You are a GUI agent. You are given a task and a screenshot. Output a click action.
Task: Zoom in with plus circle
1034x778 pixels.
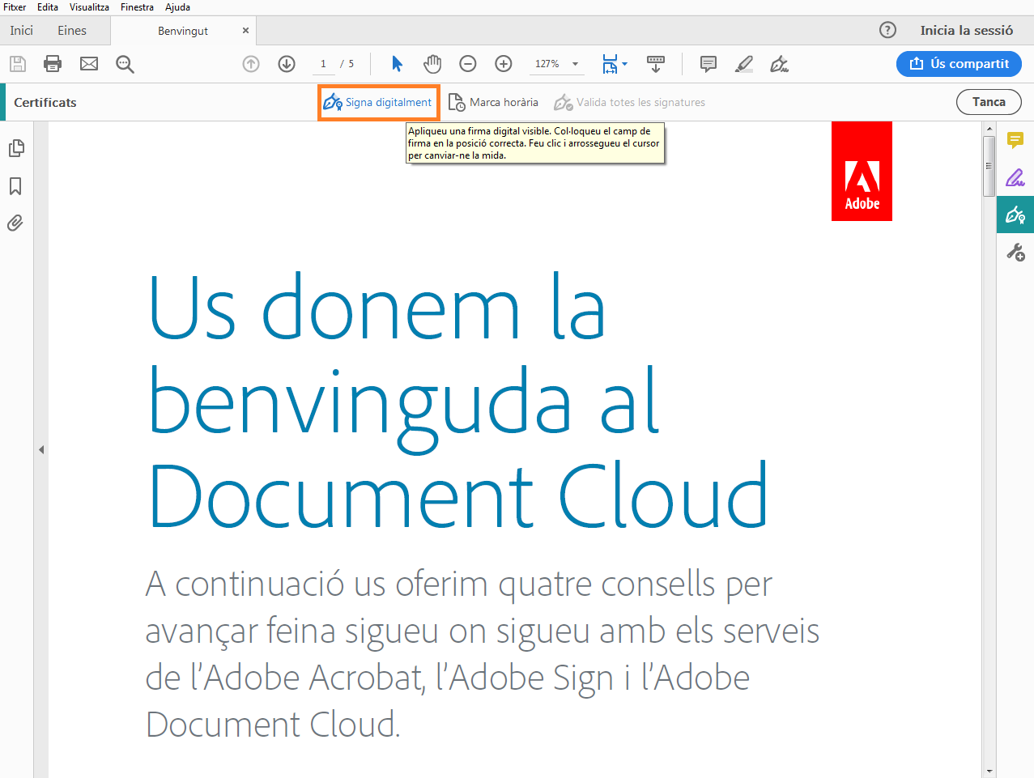504,64
